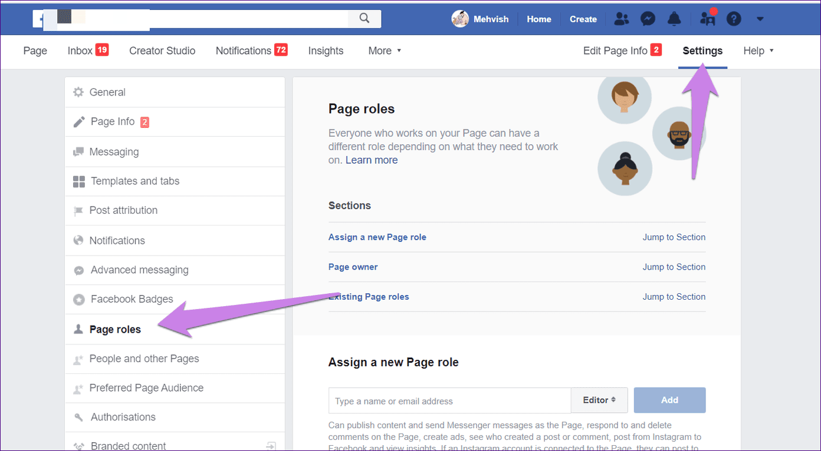Click the General gear icon
821x451 pixels.
[x=78, y=92]
